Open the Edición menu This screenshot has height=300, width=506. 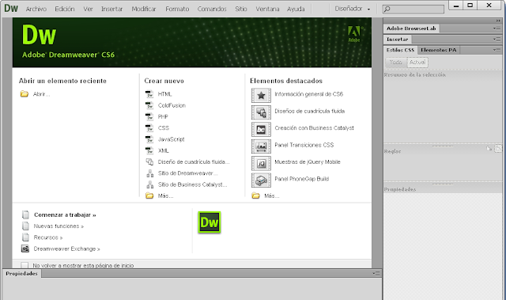(x=65, y=9)
